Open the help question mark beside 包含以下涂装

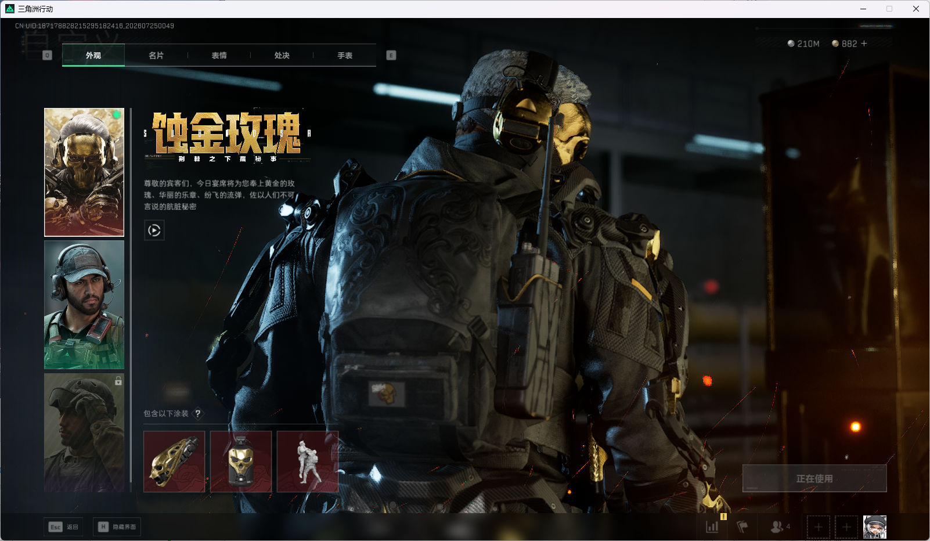[x=198, y=413]
